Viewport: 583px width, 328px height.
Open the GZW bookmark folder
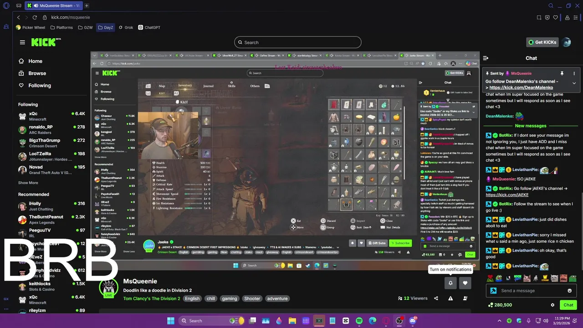[86, 27]
